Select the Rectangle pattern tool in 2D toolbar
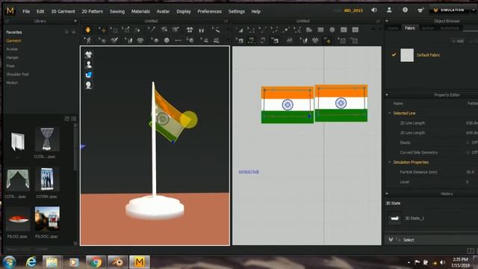 click(x=320, y=30)
